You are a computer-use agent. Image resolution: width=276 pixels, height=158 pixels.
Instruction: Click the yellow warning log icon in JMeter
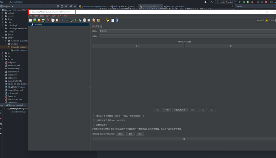267,20
